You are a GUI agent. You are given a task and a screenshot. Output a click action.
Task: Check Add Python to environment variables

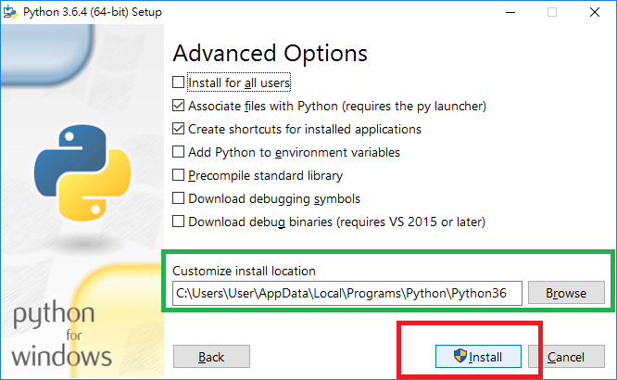178,152
